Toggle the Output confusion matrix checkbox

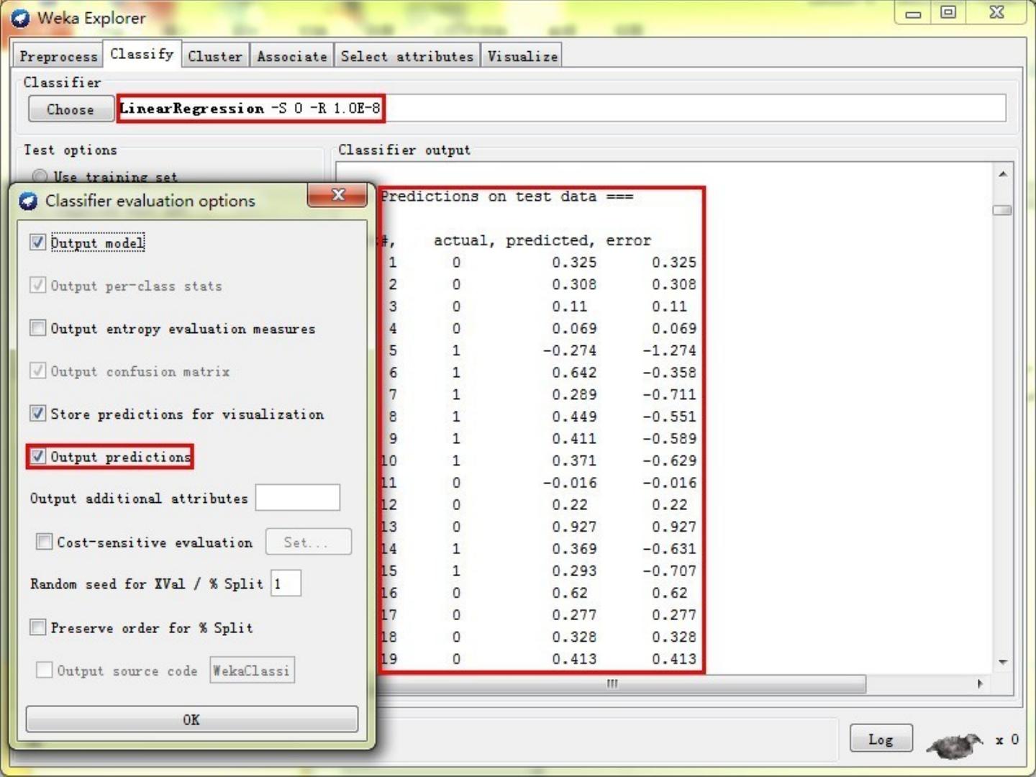click(38, 371)
